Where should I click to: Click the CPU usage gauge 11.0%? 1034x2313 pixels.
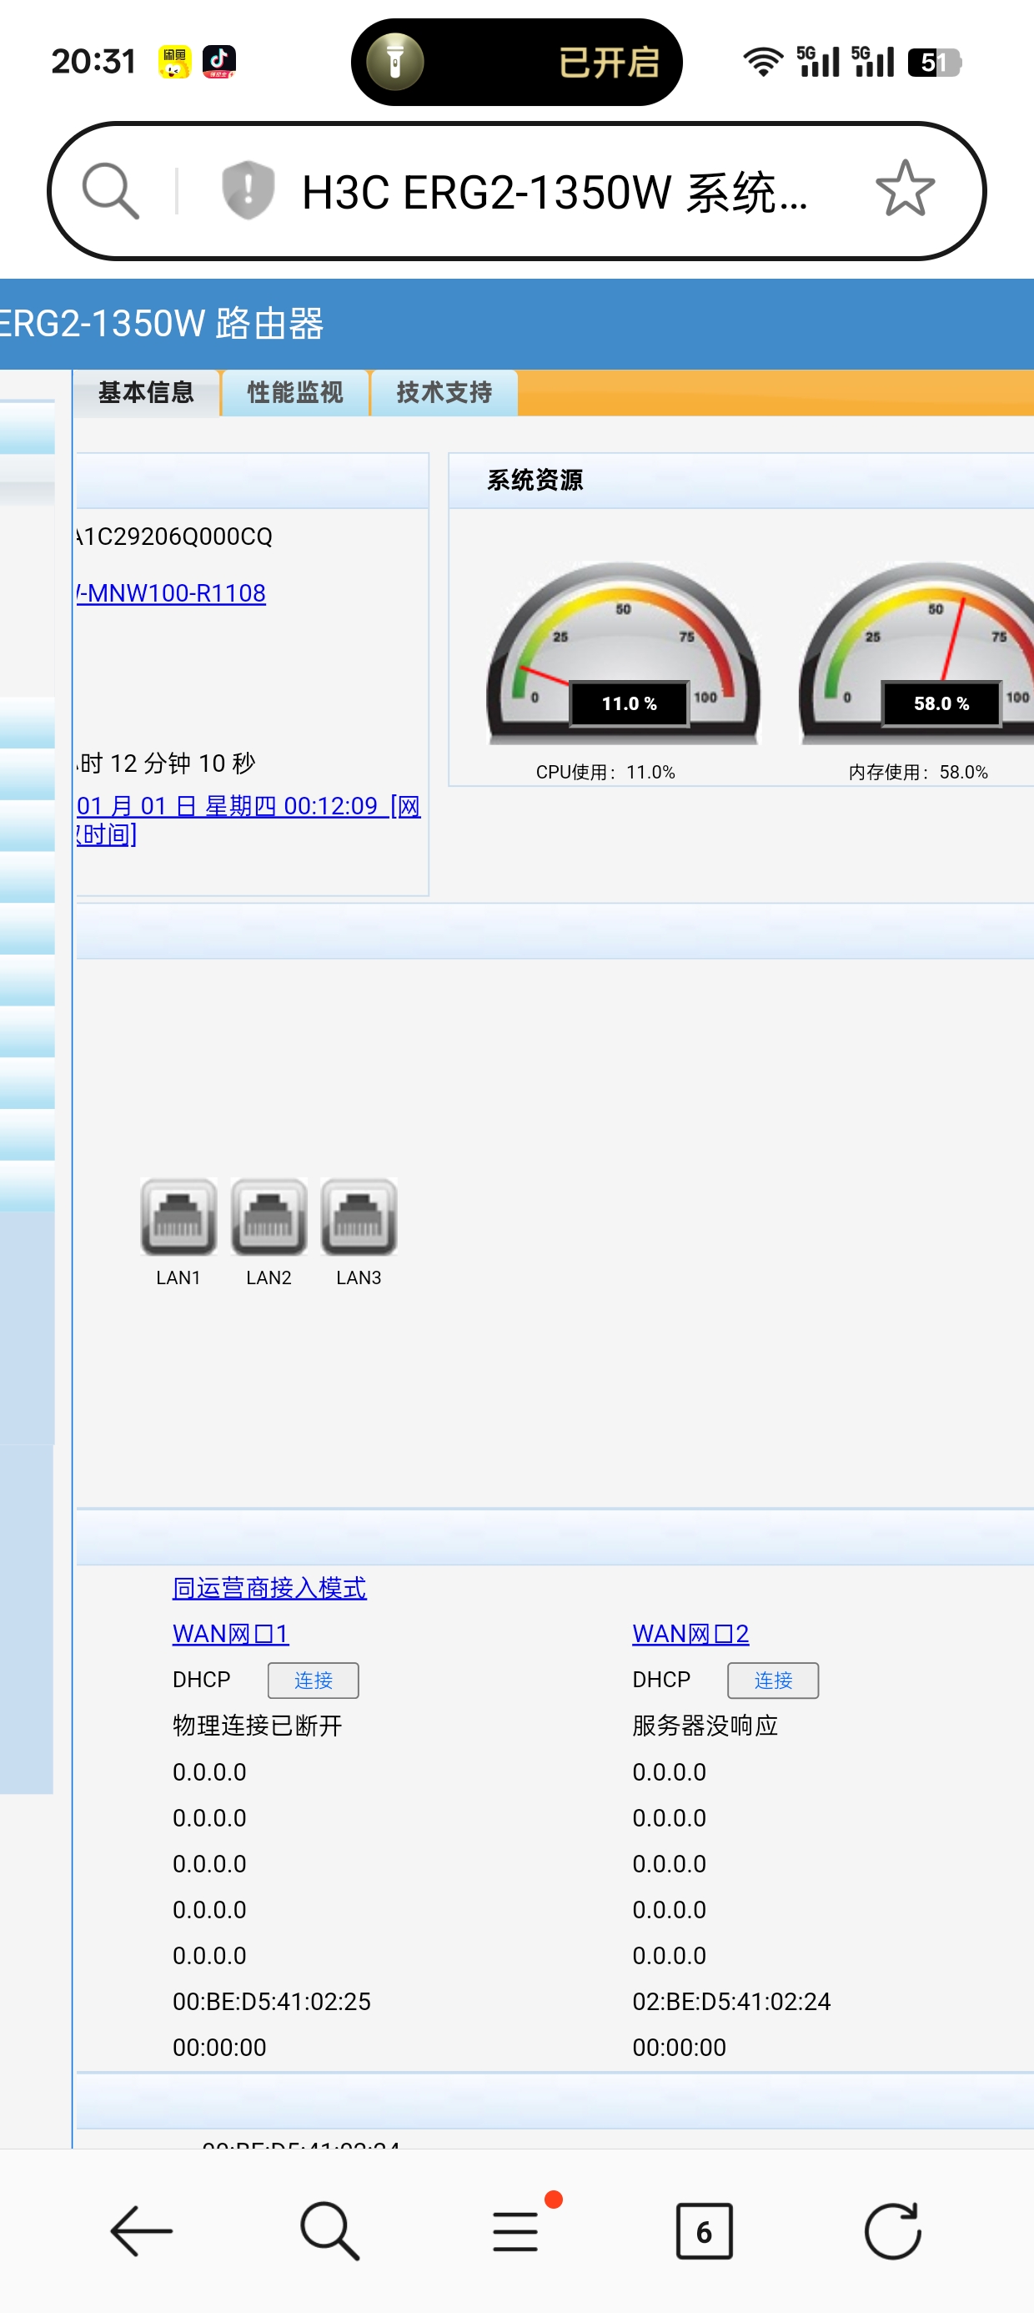pyautogui.click(x=623, y=653)
